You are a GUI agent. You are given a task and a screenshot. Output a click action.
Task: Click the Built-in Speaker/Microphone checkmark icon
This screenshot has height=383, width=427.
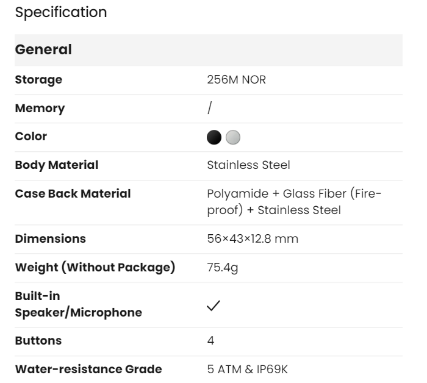[x=213, y=306]
